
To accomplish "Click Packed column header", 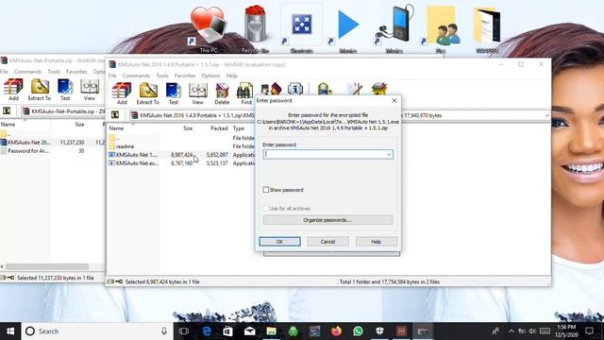I will pos(219,128).
